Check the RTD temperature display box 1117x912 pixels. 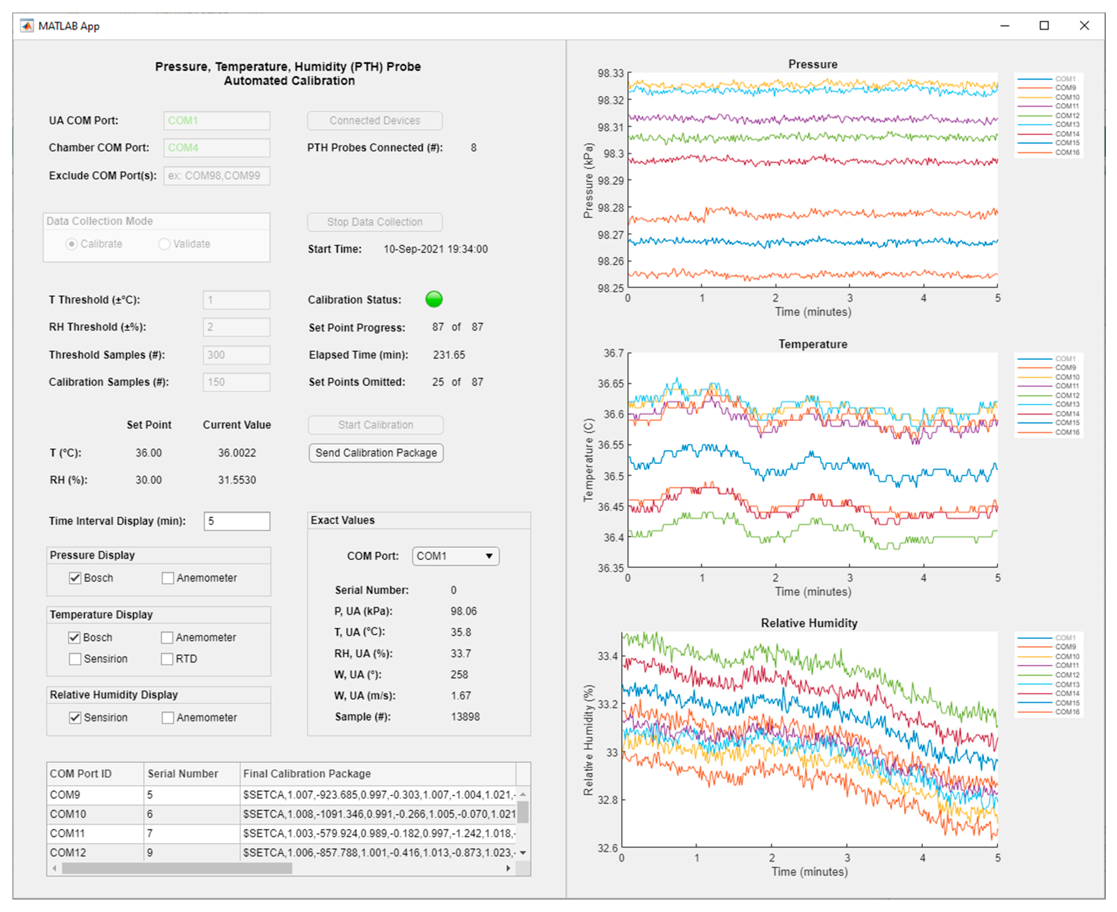(167, 659)
